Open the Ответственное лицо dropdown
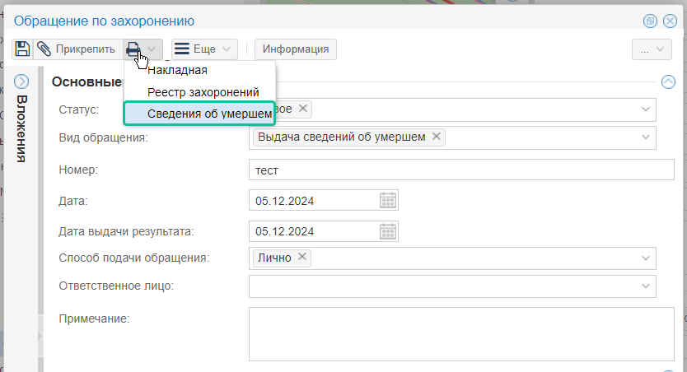 pos(645,286)
